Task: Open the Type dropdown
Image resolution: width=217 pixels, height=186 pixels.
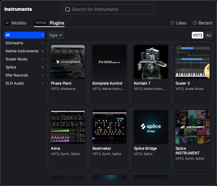Action: [x=55, y=35]
